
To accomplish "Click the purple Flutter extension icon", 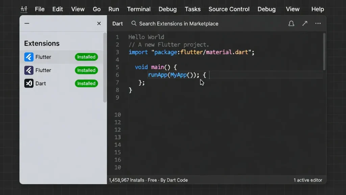I will (x=29, y=70).
